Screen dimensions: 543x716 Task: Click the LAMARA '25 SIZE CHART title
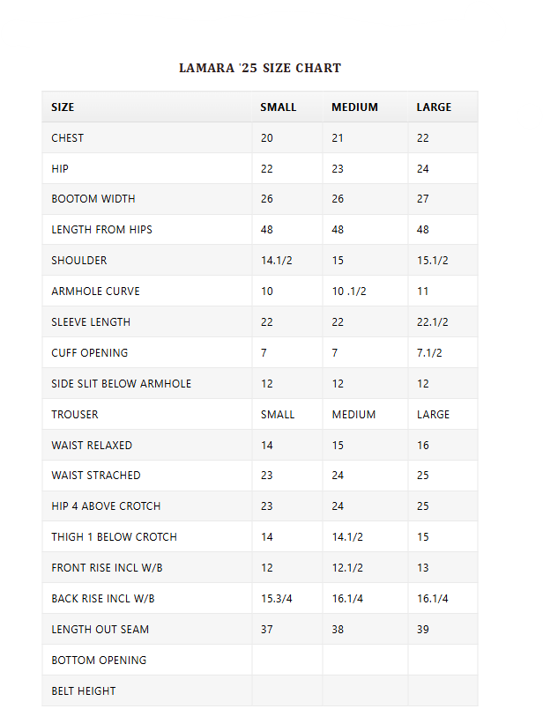point(260,68)
